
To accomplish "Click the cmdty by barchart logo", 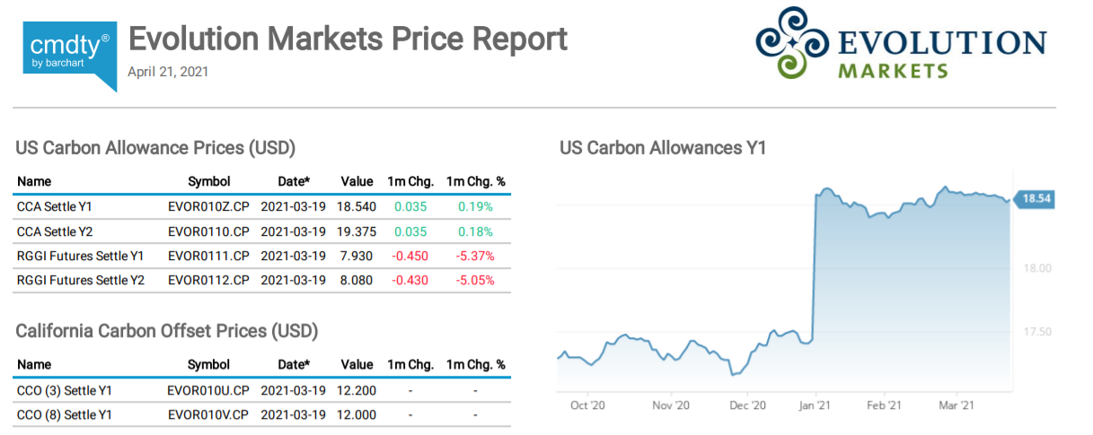I will pos(69,52).
